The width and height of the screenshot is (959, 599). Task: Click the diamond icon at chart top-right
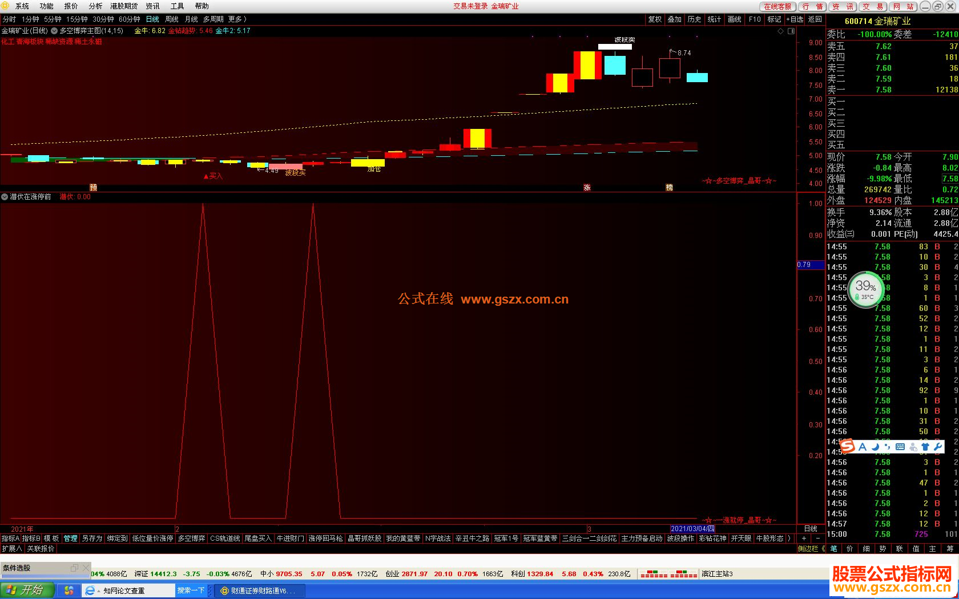tap(781, 31)
